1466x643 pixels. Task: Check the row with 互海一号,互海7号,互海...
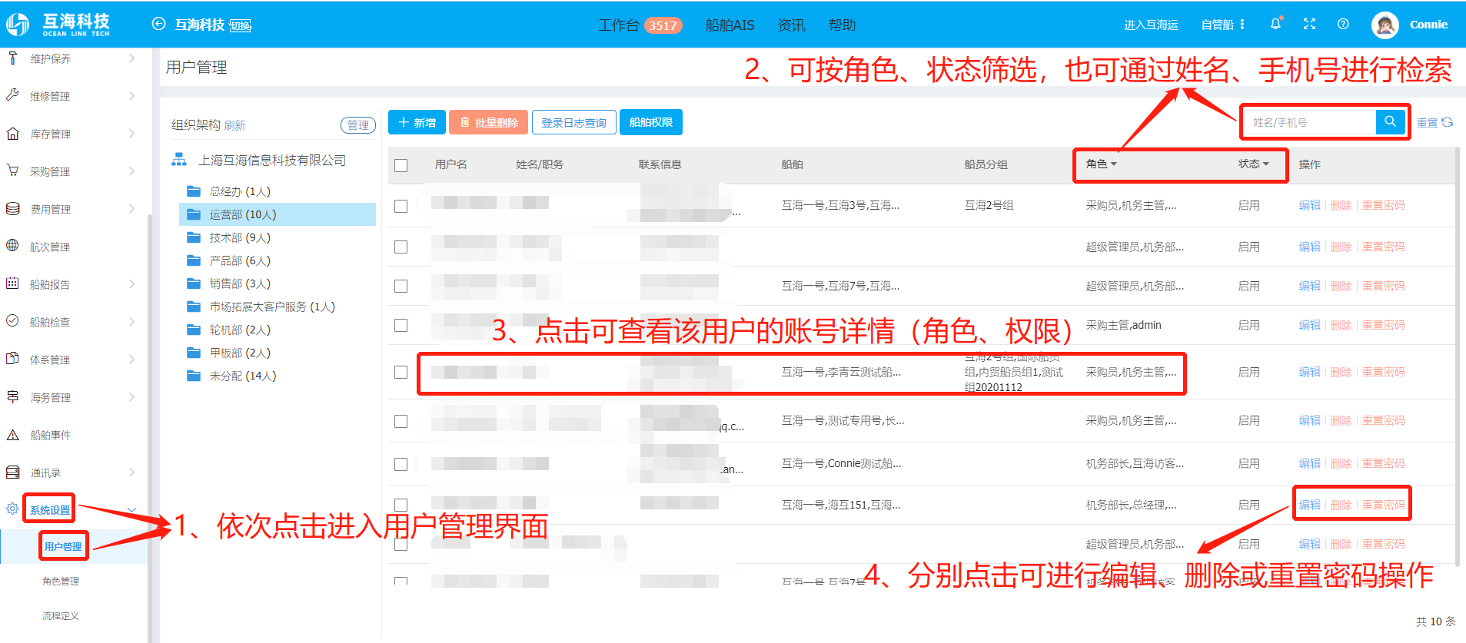point(401,286)
